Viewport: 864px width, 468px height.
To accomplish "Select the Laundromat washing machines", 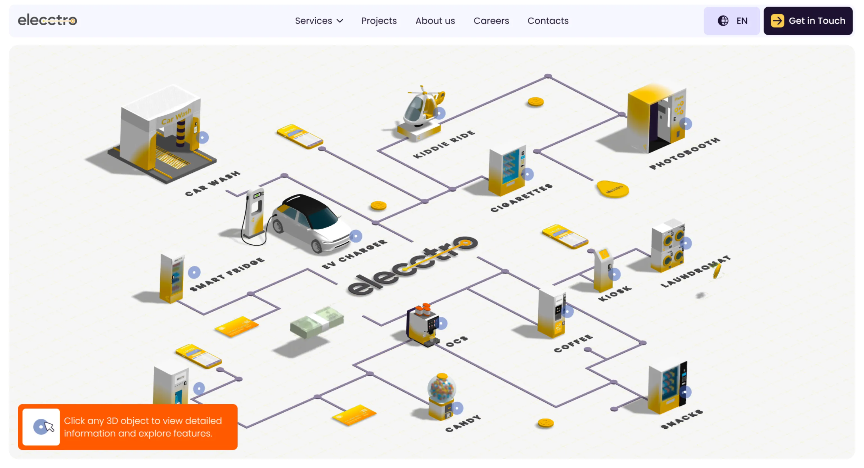I will tap(667, 246).
